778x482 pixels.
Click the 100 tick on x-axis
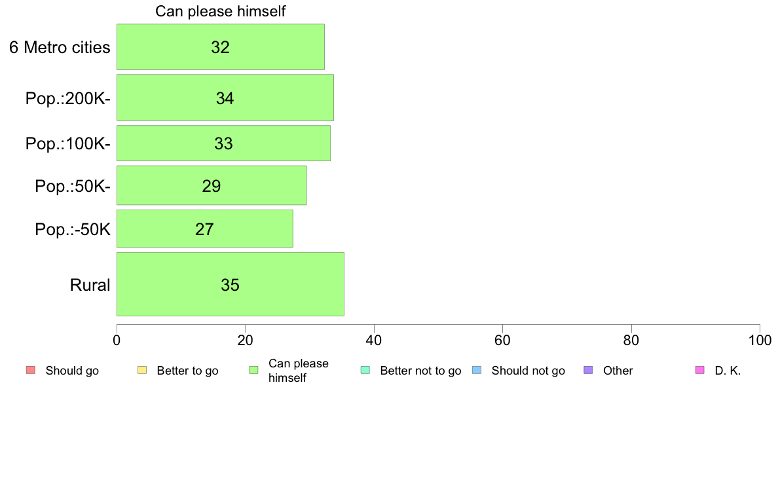coord(760,340)
